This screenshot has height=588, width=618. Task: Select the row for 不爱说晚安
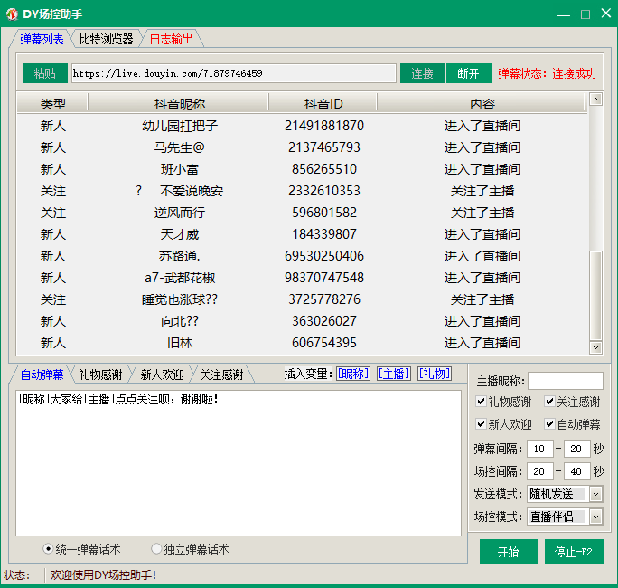(x=303, y=191)
